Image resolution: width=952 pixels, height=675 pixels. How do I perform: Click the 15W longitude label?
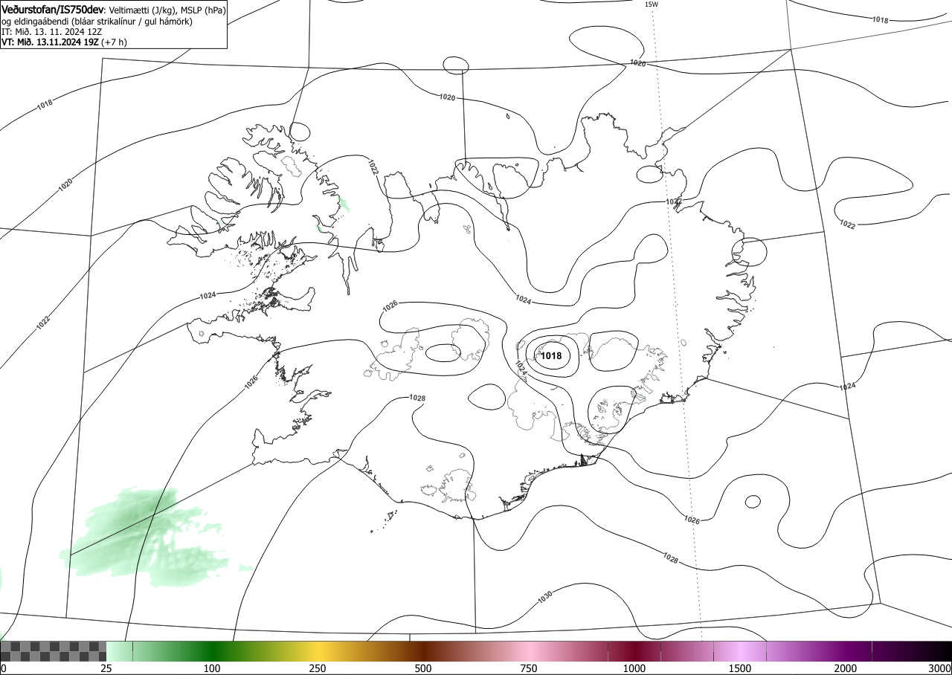(651, 4)
